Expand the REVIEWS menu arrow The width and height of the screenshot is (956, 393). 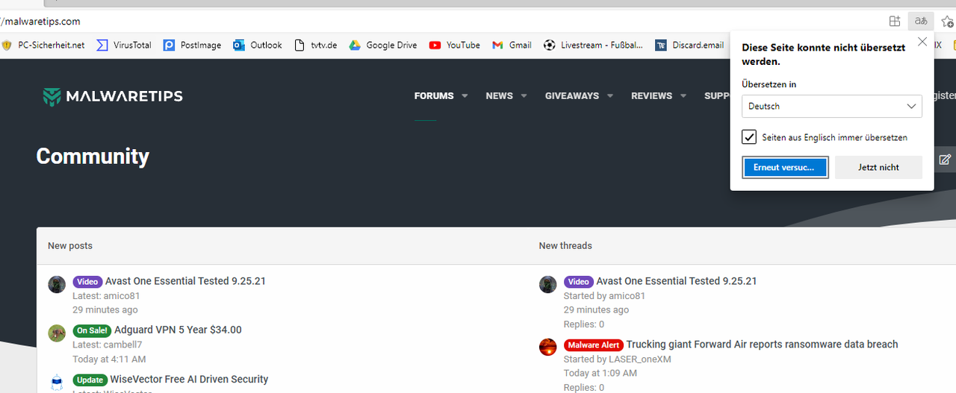click(x=683, y=96)
